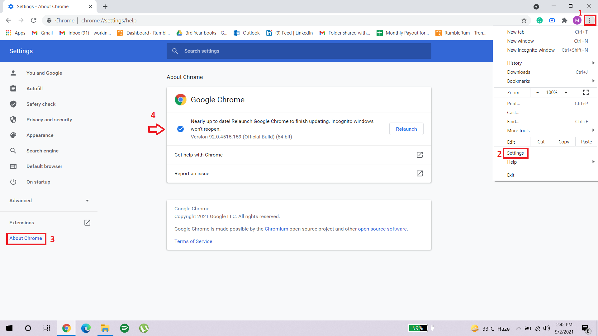This screenshot has height=336, width=598.
Task: Open the new tab plus button
Action: coord(105,7)
